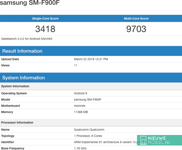Click the Model value 'samsung SM-F900F'

coord(88,100)
